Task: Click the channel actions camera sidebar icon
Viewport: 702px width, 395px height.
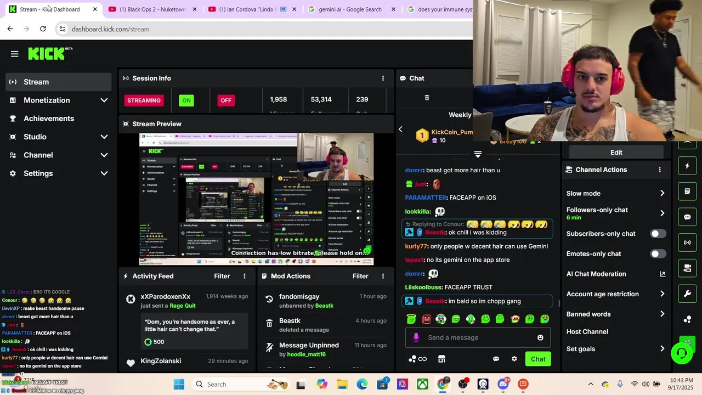Action: click(x=687, y=268)
